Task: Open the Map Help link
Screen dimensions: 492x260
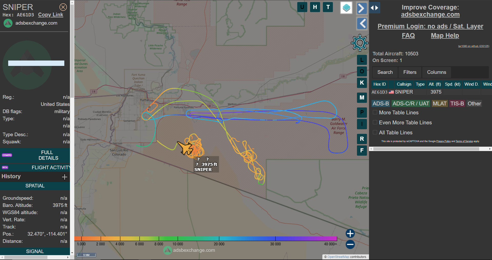Action: 445,36
